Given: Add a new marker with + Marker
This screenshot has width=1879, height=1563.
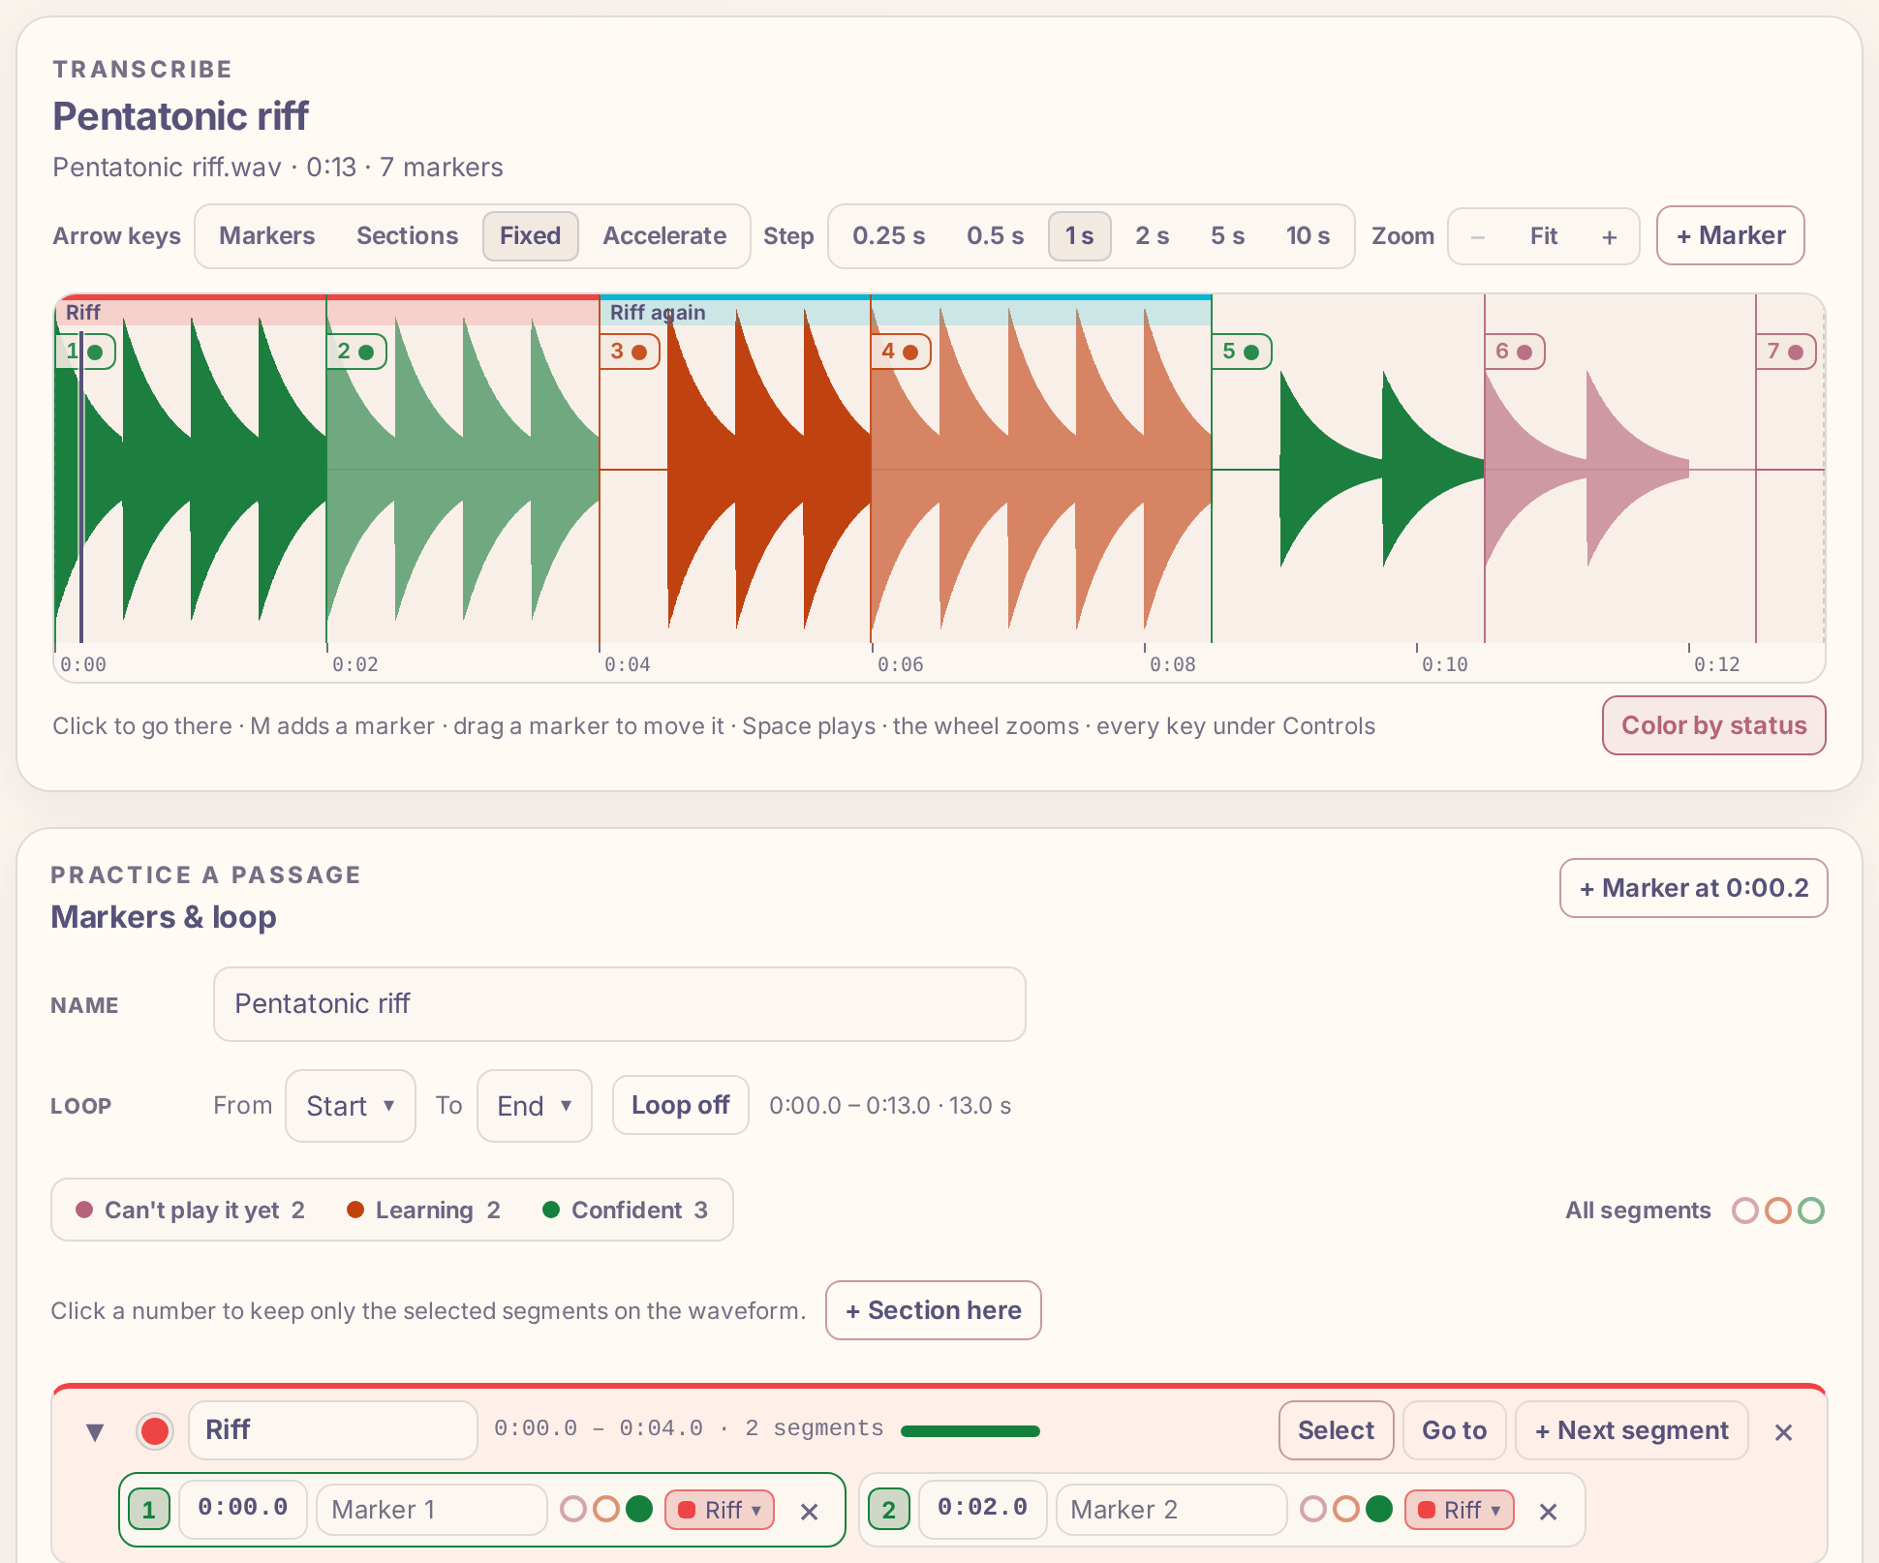Looking at the screenshot, I should pyautogui.click(x=1730, y=235).
